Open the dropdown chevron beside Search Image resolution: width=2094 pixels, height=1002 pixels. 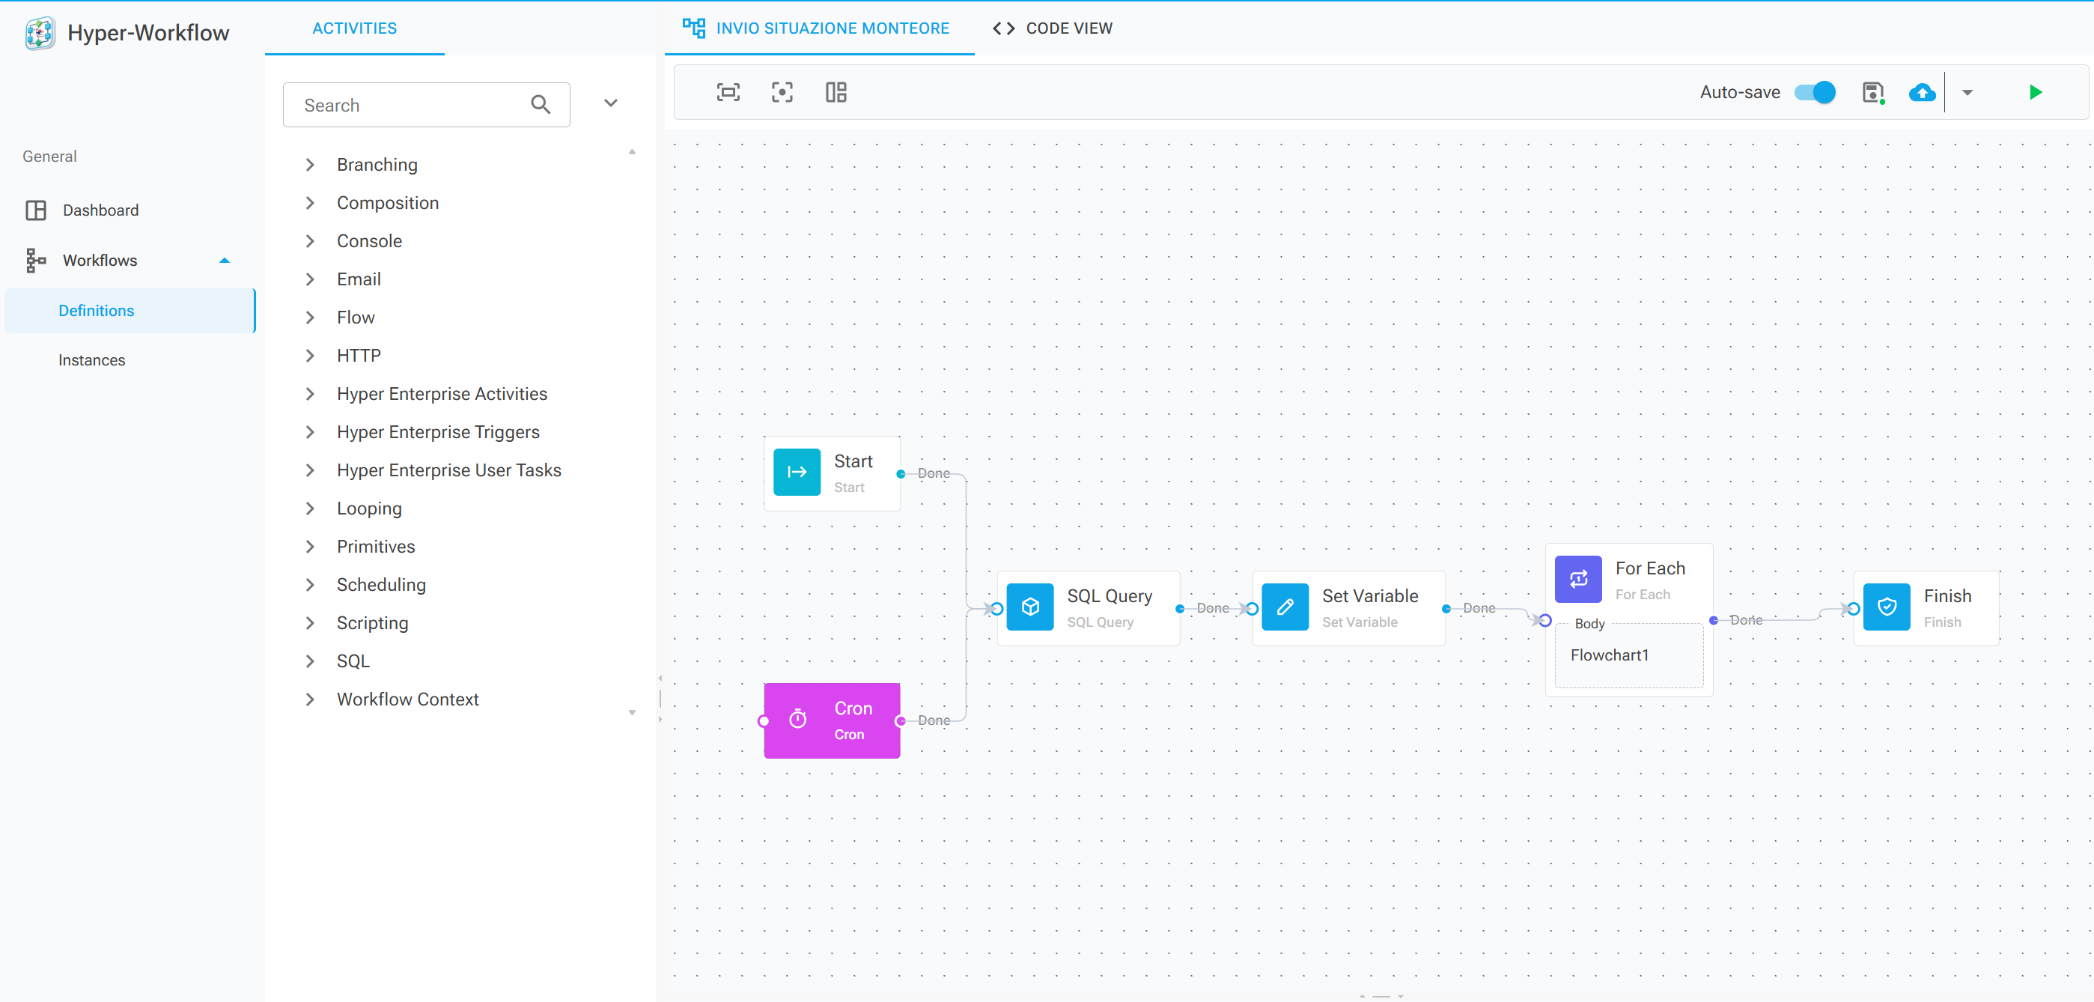click(x=610, y=103)
